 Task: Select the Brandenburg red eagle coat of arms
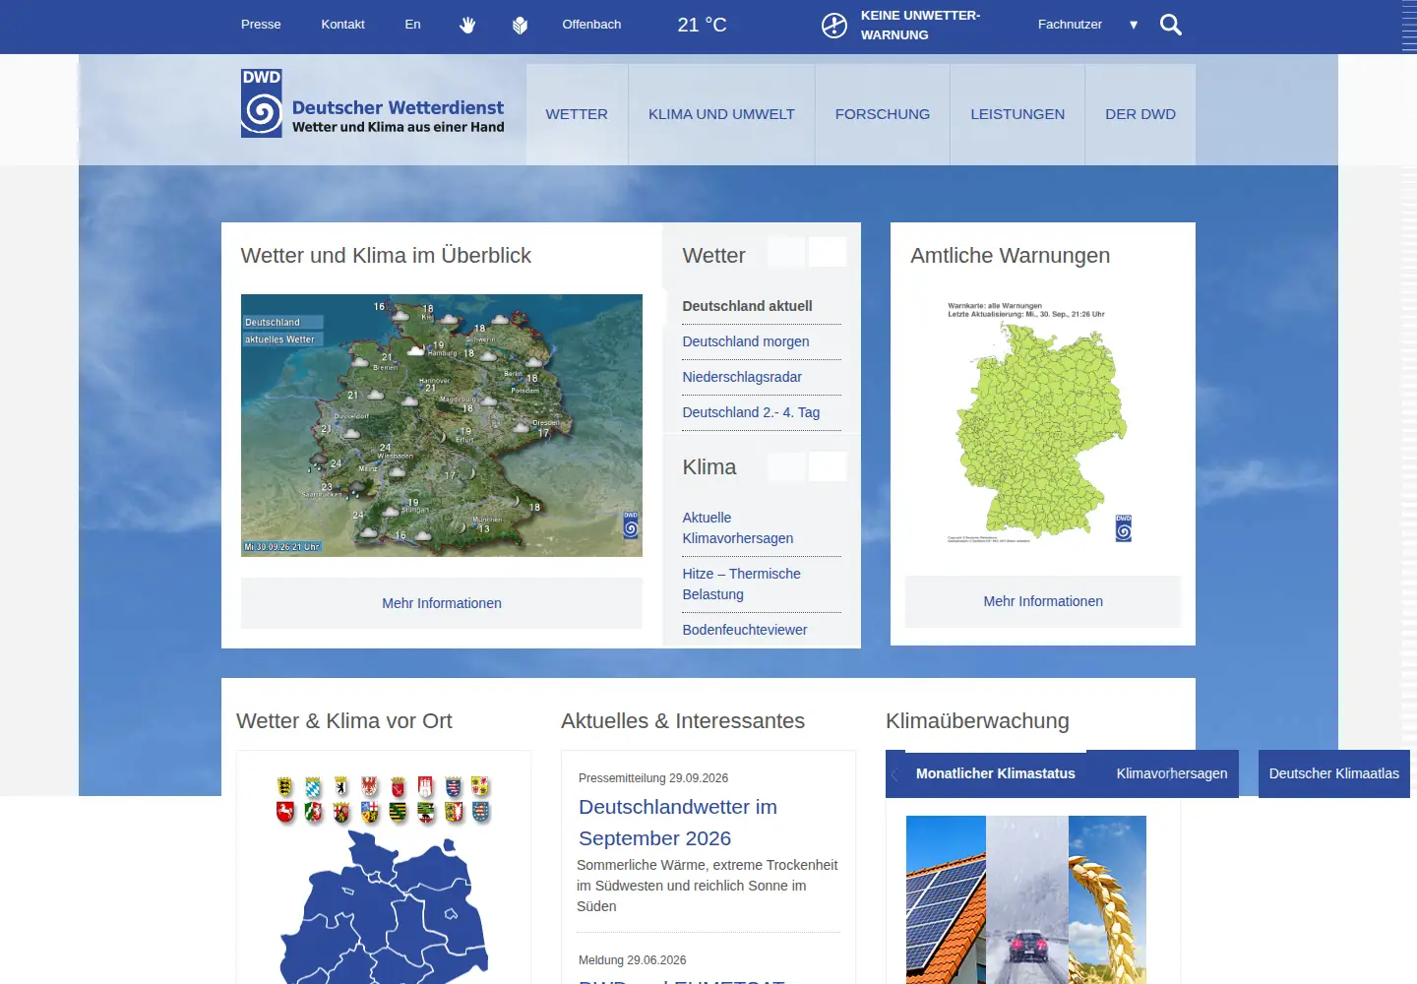tap(369, 785)
